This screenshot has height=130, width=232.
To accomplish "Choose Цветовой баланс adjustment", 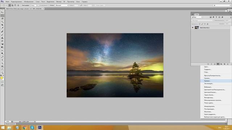I will [x=216, y=92].
